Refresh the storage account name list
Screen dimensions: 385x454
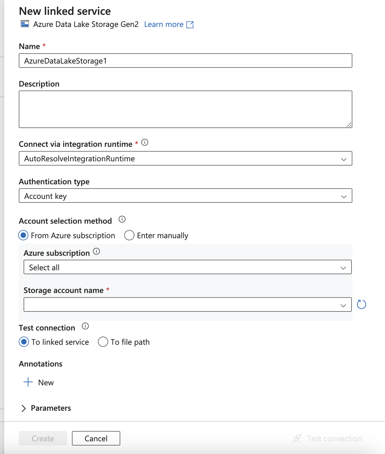click(x=361, y=304)
